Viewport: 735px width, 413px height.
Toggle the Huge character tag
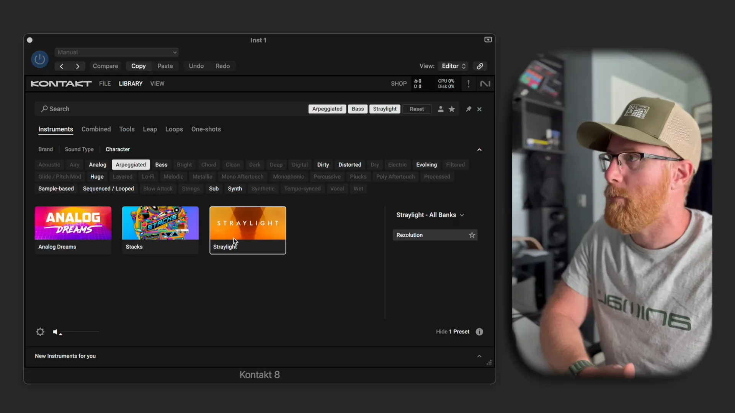click(97, 177)
